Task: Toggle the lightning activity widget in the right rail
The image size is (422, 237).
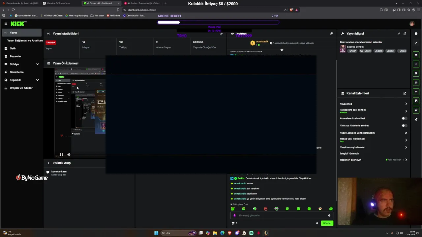Action: (x=416, y=64)
